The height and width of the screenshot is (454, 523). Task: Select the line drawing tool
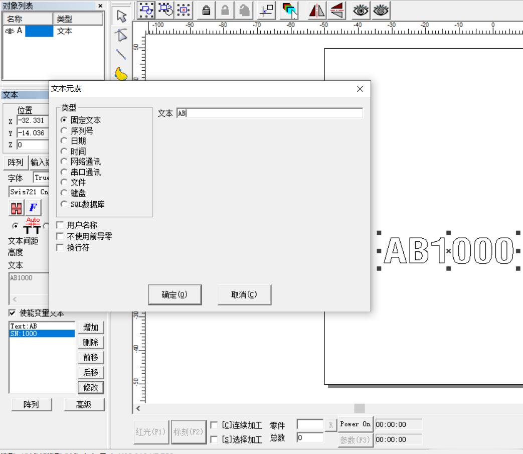coord(121,55)
